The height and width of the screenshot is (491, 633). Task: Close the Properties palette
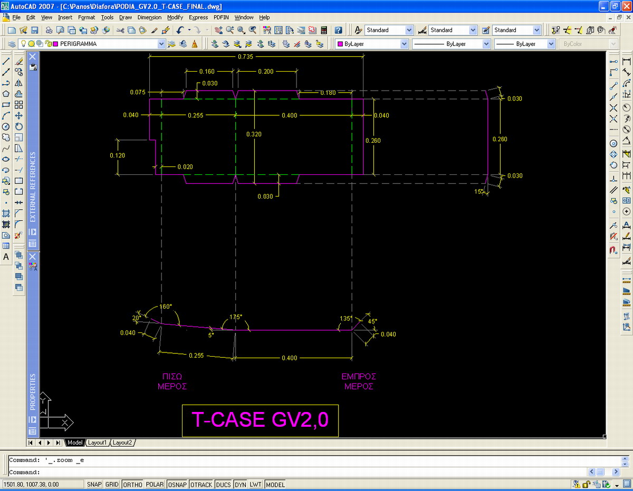(32, 257)
